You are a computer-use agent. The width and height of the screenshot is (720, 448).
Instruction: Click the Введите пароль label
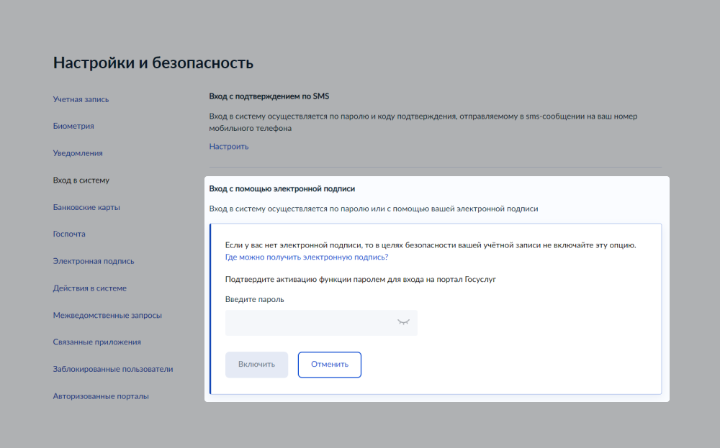pyautogui.click(x=254, y=299)
